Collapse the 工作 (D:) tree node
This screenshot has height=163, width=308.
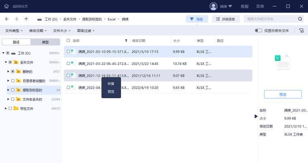point(3,53)
